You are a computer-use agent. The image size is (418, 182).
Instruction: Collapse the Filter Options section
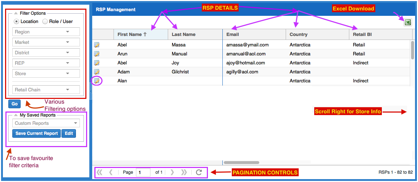(16, 13)
